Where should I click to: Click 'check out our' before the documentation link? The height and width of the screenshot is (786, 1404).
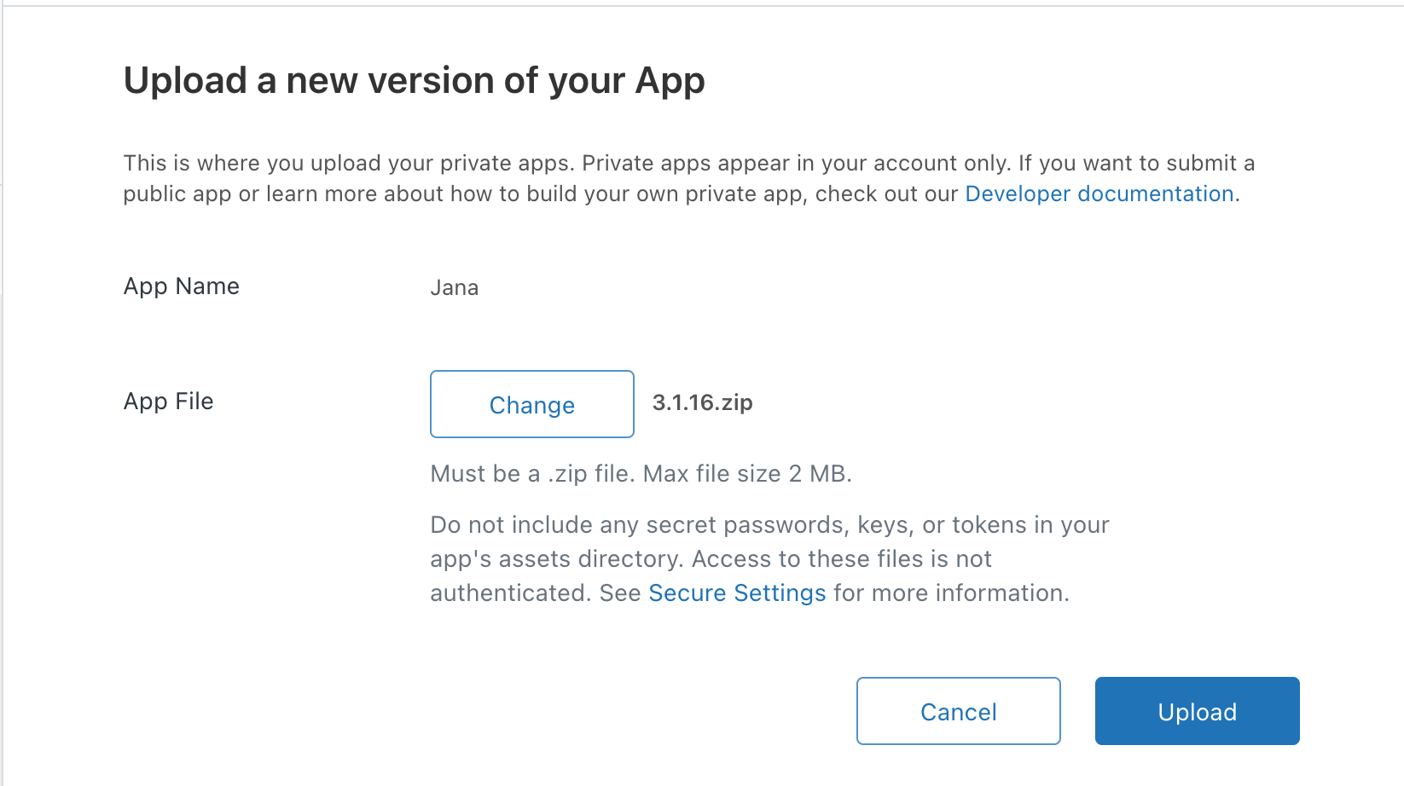(x=887, y=194)
